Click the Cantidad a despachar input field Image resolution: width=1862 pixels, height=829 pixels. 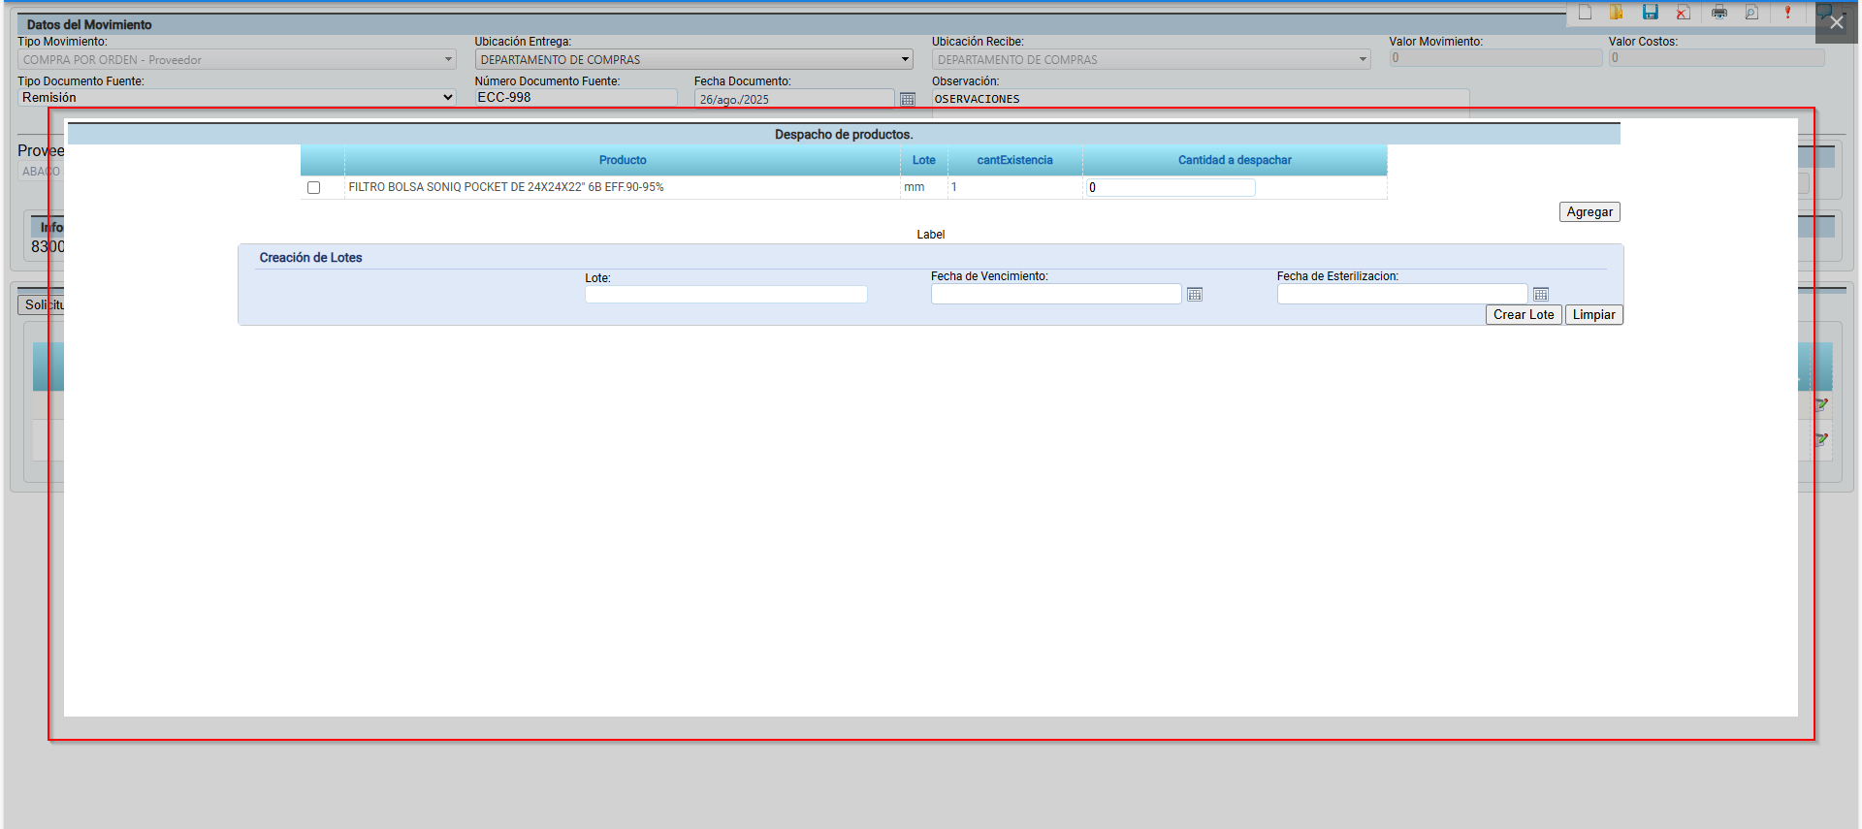coord(1171,188)
